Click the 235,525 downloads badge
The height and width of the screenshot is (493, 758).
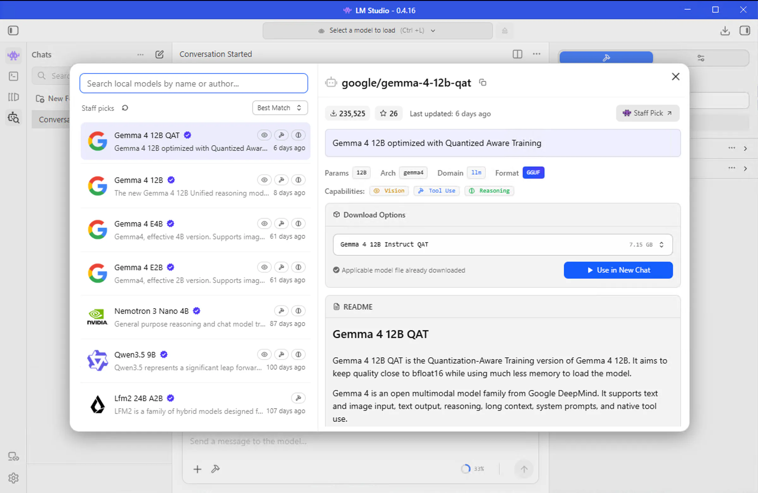click(347, 113)
